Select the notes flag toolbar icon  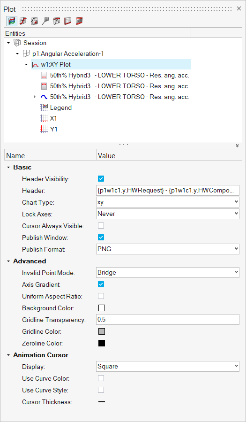(45, 21)
